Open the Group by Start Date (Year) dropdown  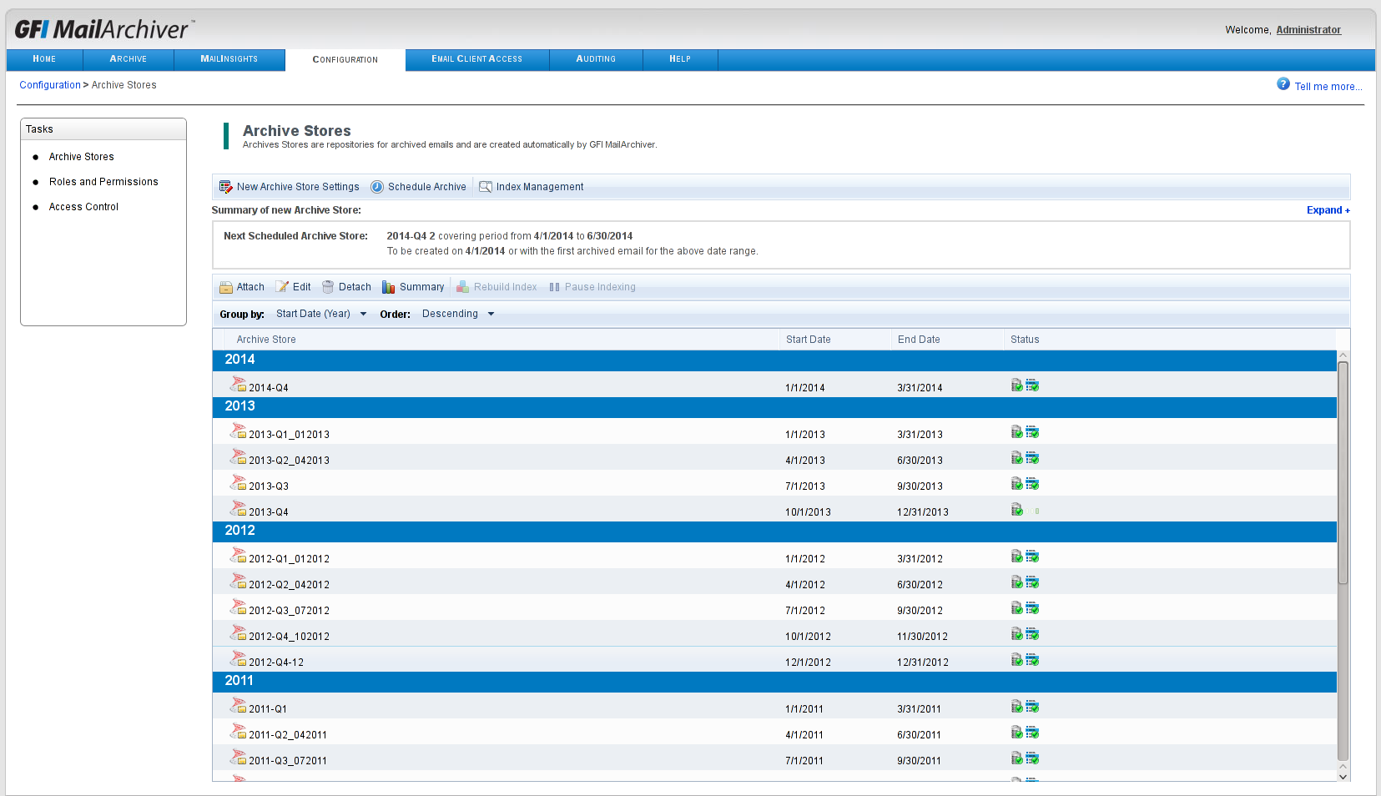click(x=321, y=314)
